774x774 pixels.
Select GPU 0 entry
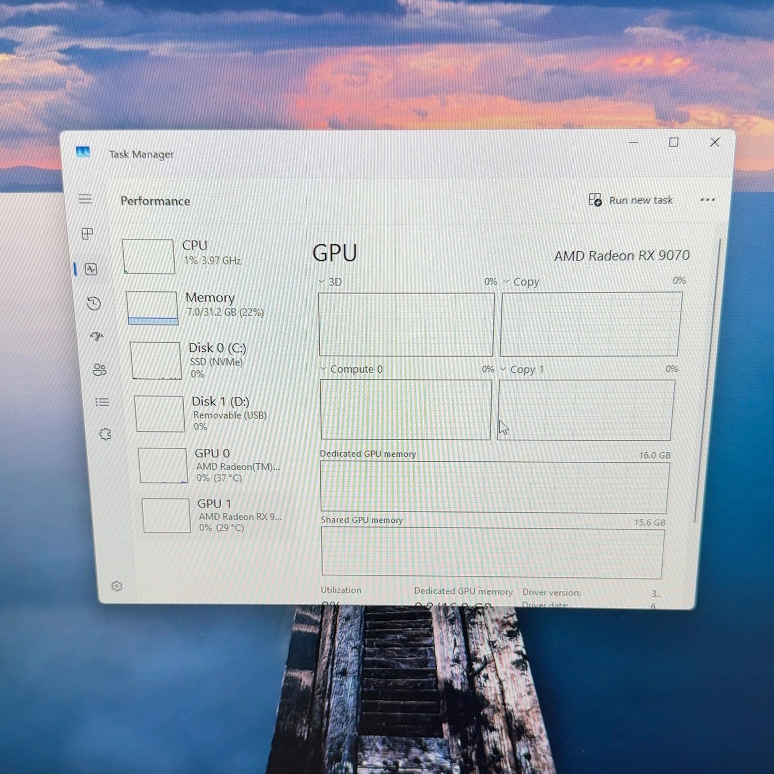[x=221, y=465]
